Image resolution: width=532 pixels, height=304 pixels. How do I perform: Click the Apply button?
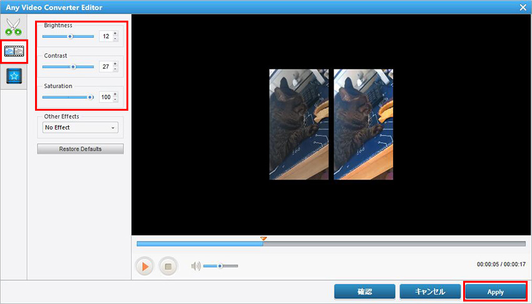(x=494, y=292)
